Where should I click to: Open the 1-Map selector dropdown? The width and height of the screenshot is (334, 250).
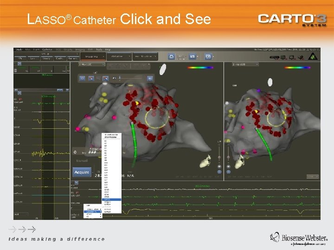(x=91, y=64)
